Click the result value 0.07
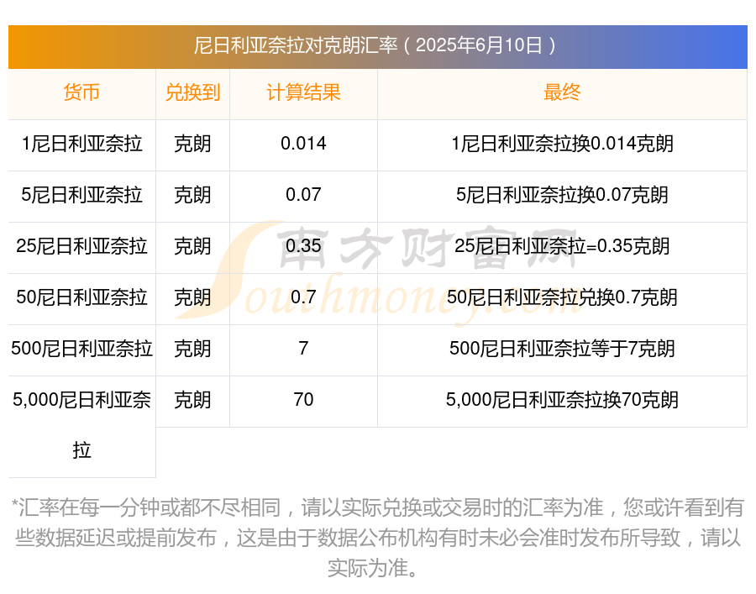Image resolution: width=756 pixels, height=594 pixels. click(x=303, y=195)
